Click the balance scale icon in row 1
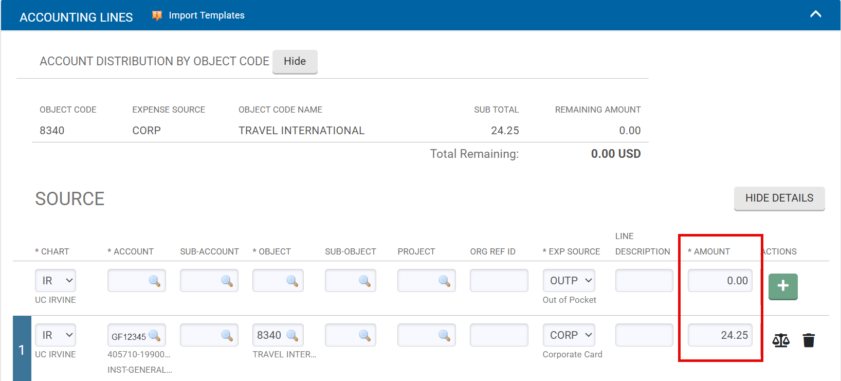841x381 pixels. point(780,340)
